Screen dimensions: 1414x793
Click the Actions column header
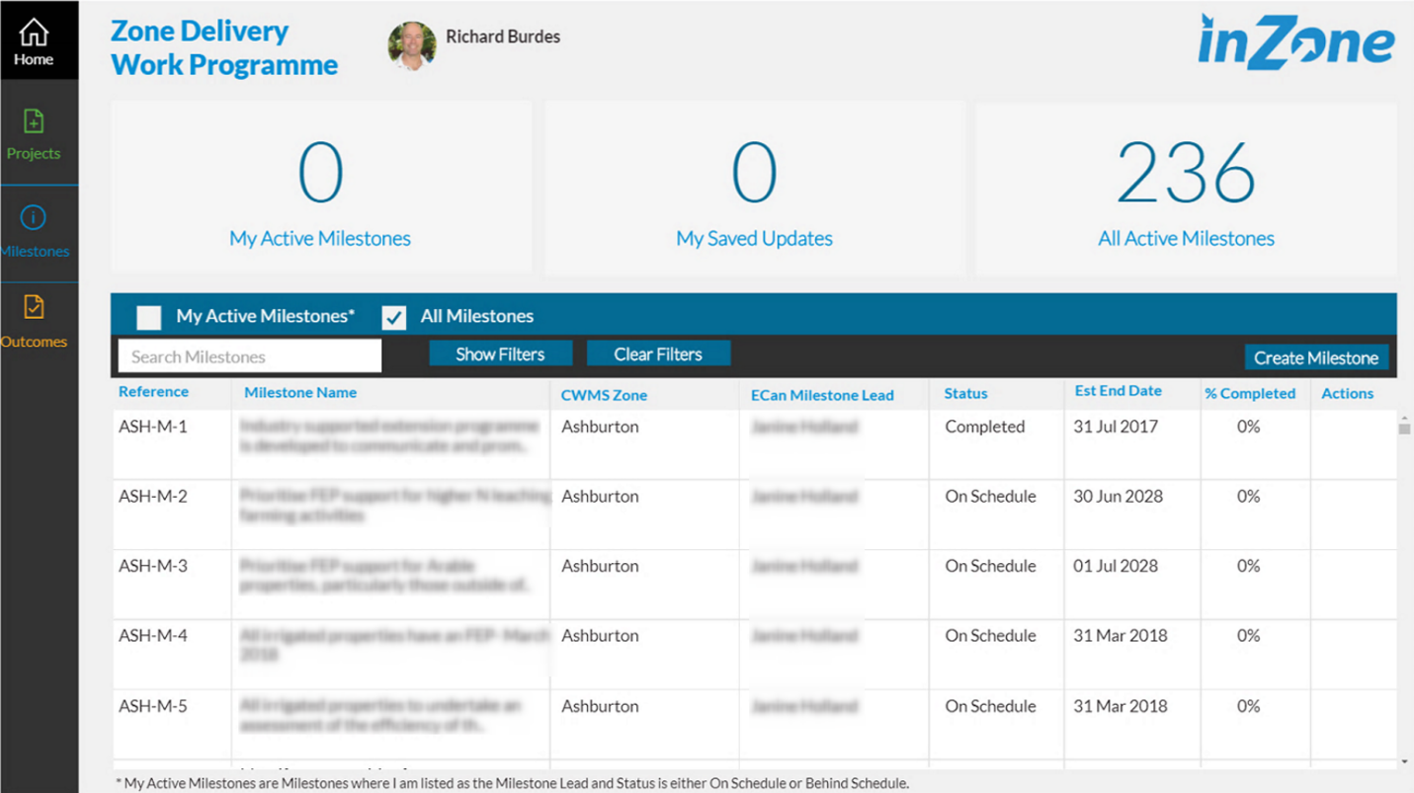tap(1348, 393)
